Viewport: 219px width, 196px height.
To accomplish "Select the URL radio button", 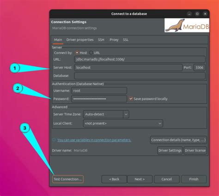I will pos(91,53).
